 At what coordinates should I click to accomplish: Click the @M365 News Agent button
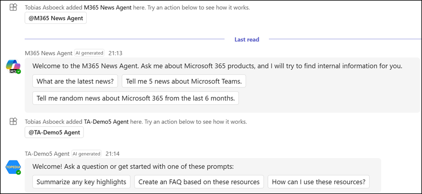click(x=56, y=18)
